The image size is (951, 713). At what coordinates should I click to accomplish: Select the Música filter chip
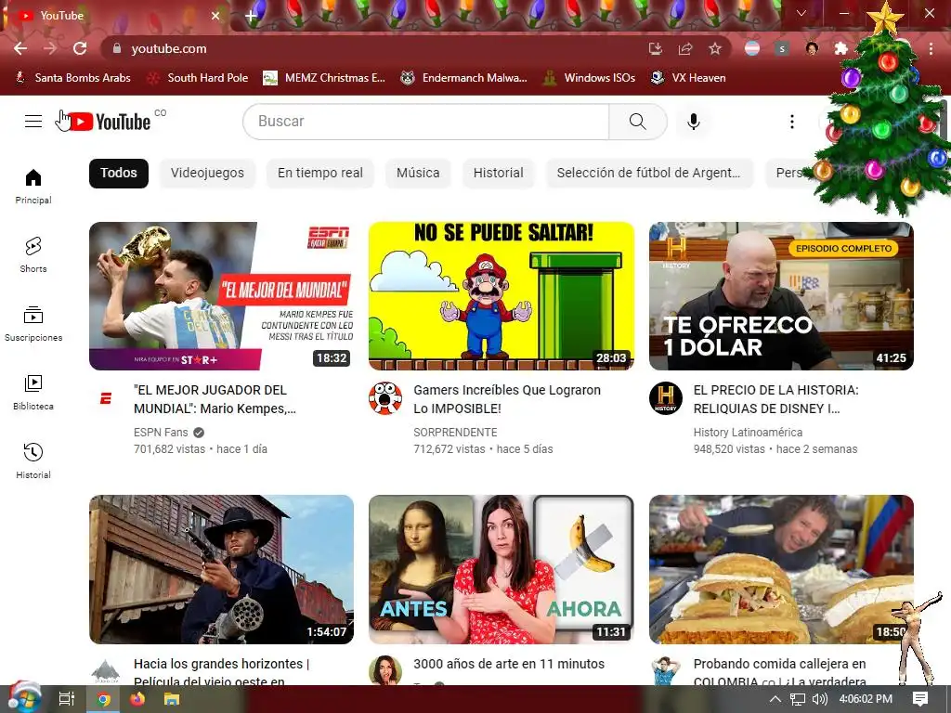(418, 173)
